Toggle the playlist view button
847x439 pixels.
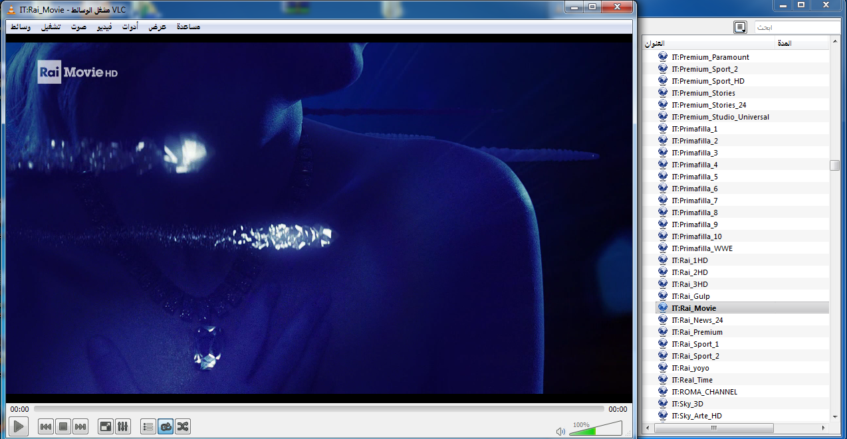pyautogui.click(x=148, y=426)
